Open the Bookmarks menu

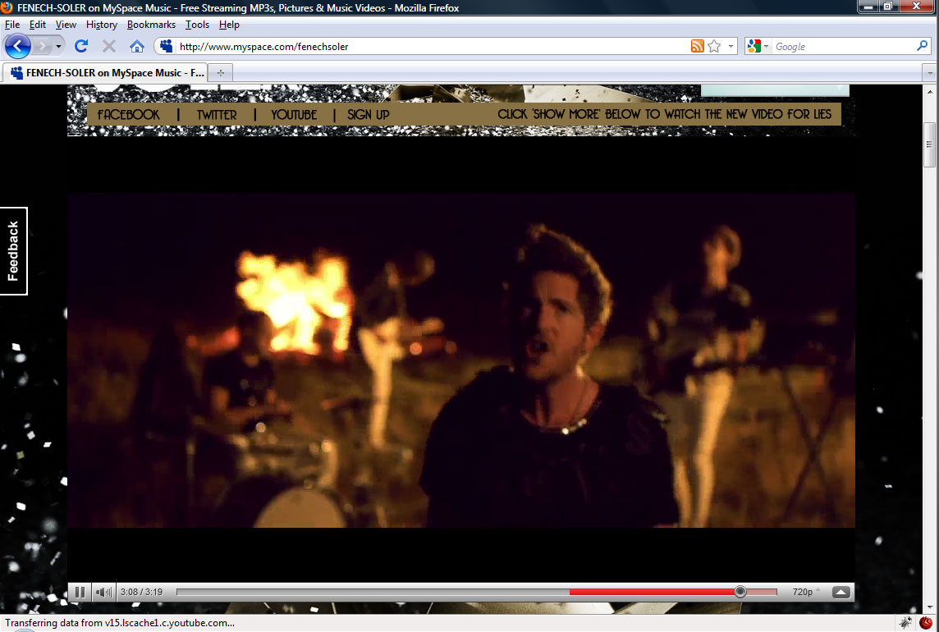tap(151, 25)
